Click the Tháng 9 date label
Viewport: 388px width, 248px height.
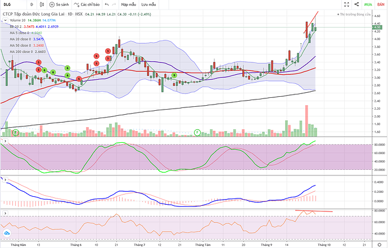pos(266,245)
